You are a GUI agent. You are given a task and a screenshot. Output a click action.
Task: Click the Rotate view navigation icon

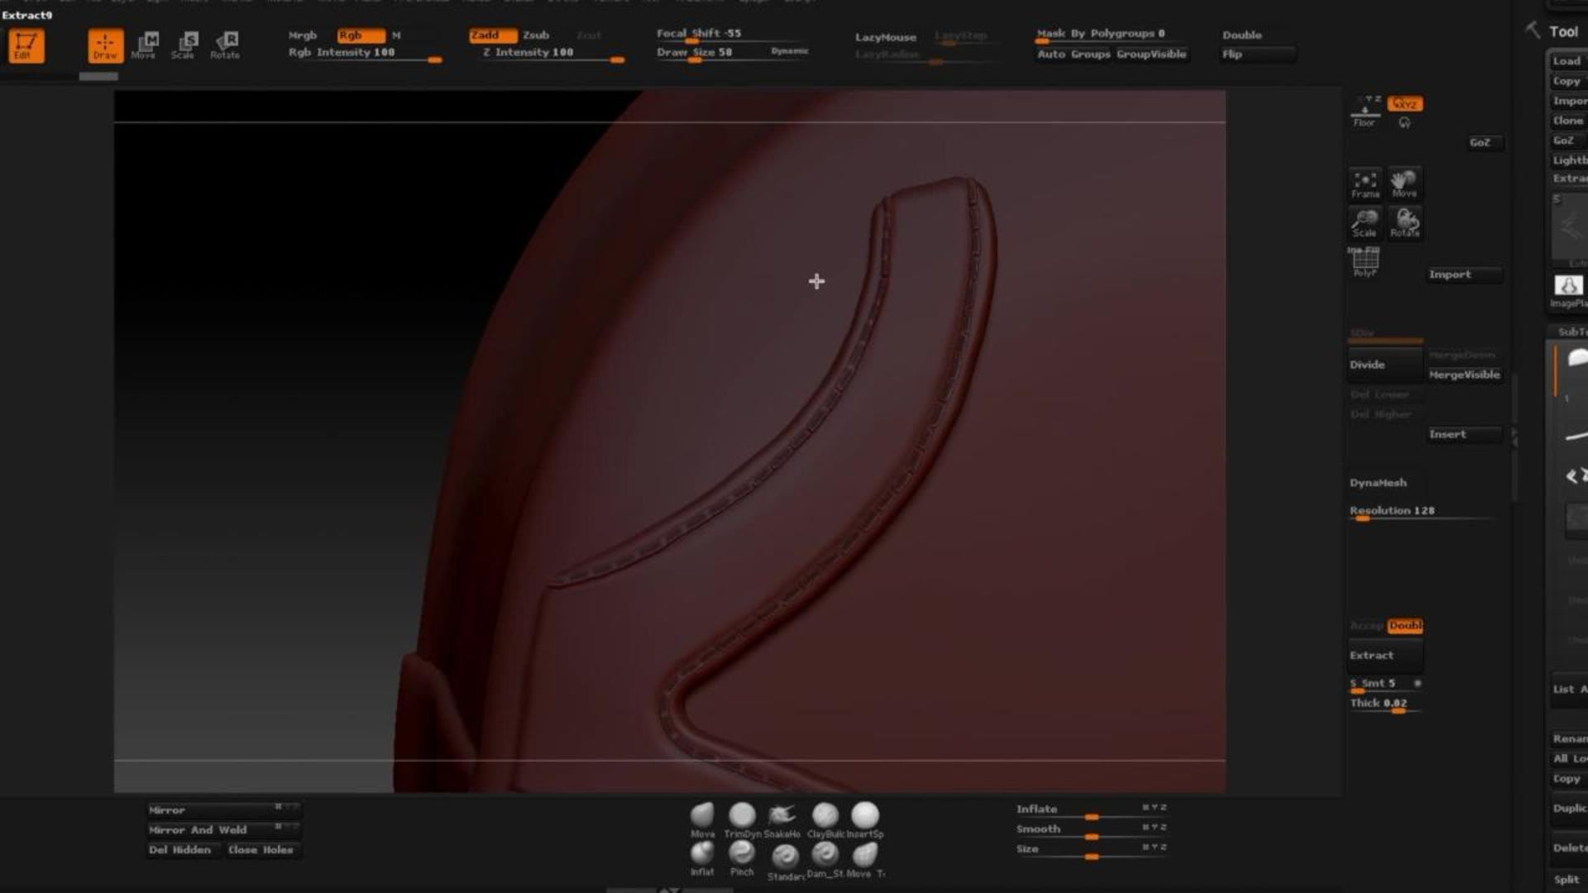click(x=1405, y=222)
